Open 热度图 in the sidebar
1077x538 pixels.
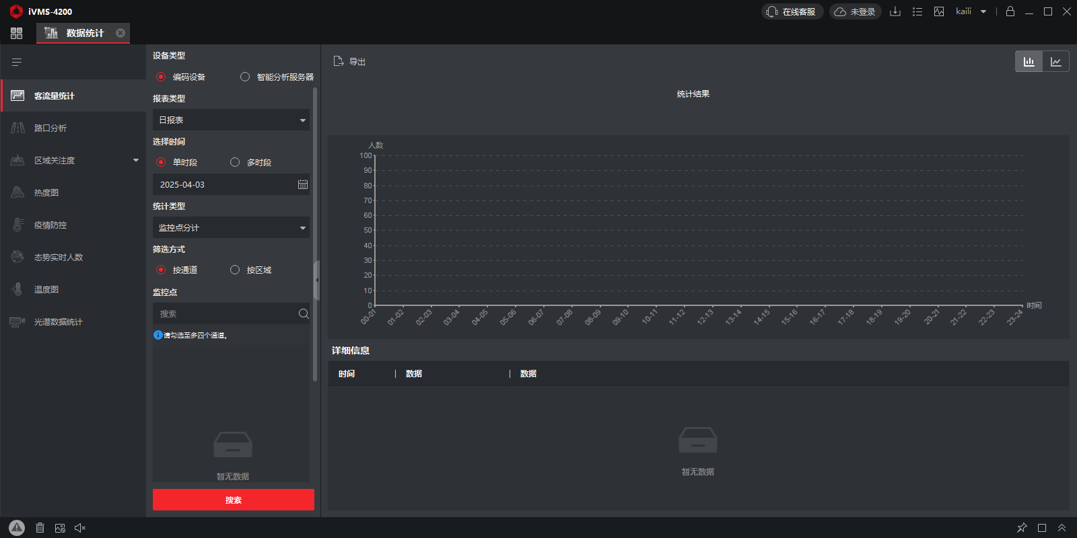point(47,192)
